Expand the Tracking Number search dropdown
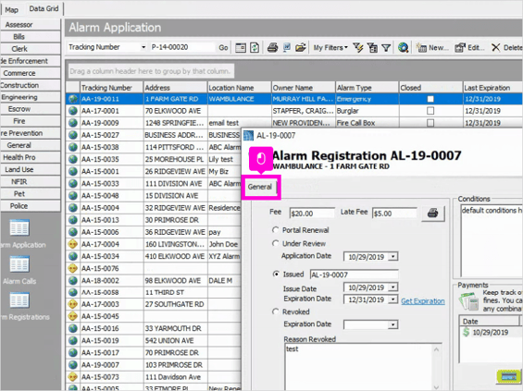The width and height of the screenshot is (523, 391). 143,47
